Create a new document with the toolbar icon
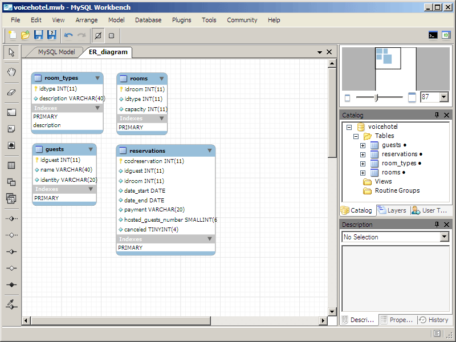 tap(12, 35)
